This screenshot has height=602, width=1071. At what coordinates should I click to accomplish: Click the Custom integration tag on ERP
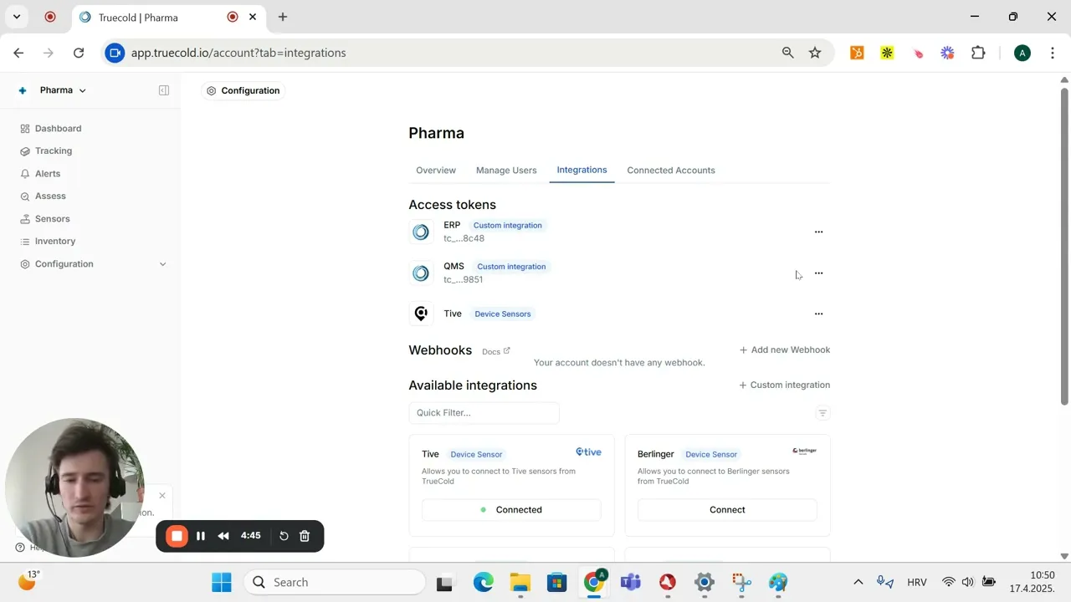click(507, 226)
